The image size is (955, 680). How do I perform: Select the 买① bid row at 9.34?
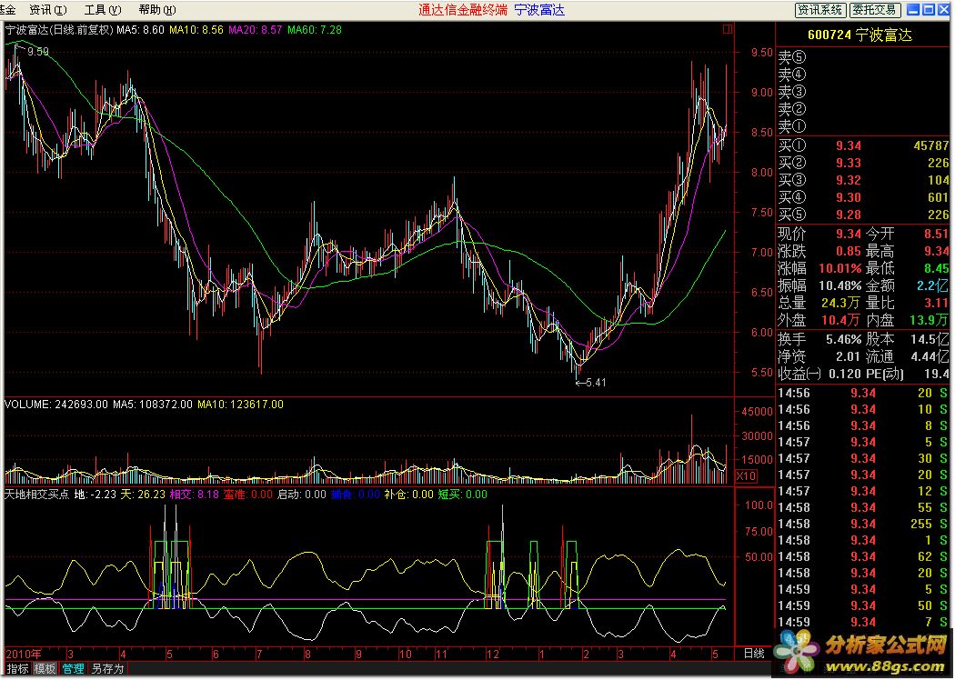(x=864, y=145)
